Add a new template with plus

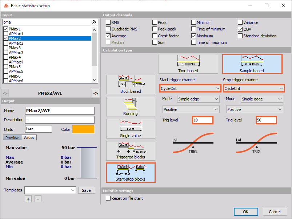click(28, 199)
